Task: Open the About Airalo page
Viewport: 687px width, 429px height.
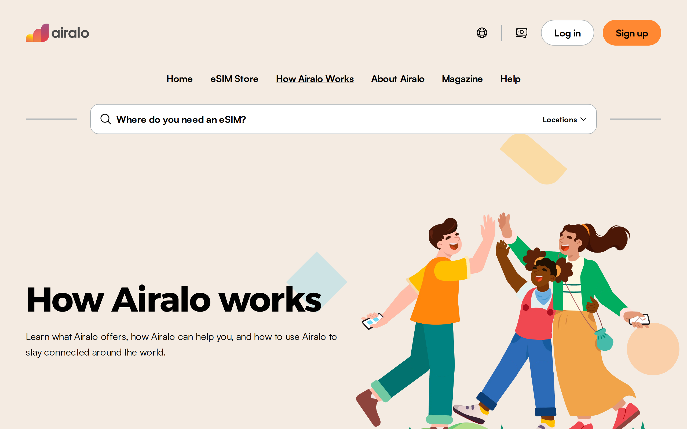Action: pos(398,79)
